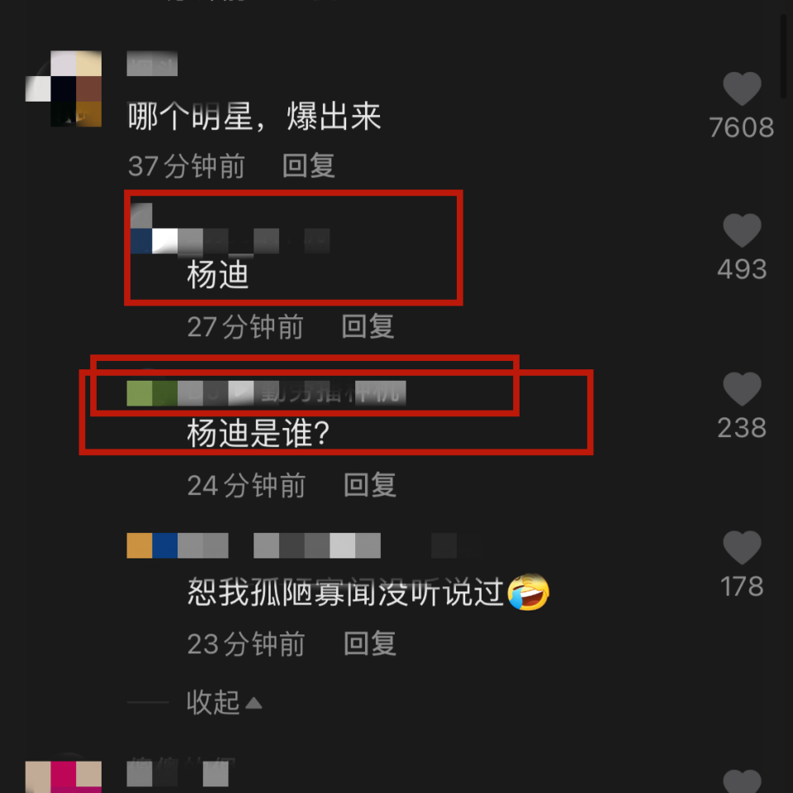
Task: Click the scrollbar at right edge
Action: pos(783,55)
